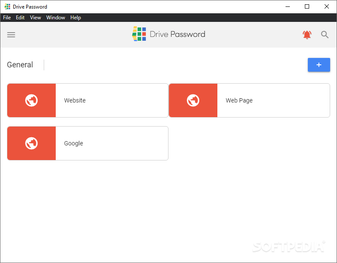The width and height of the screenshot is (337, 263).
Task: Close the Drive Password window
Action: [326, 7]
